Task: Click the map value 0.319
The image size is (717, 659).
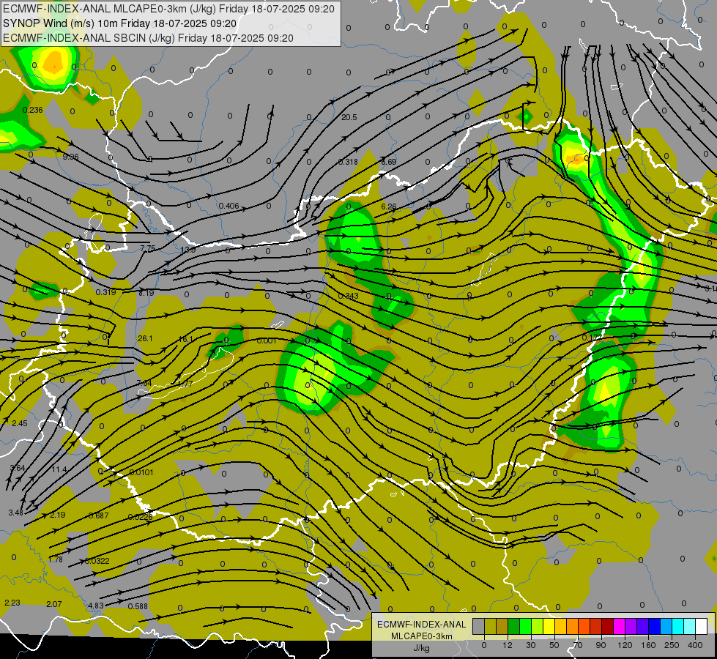Action: pos(105,292)
